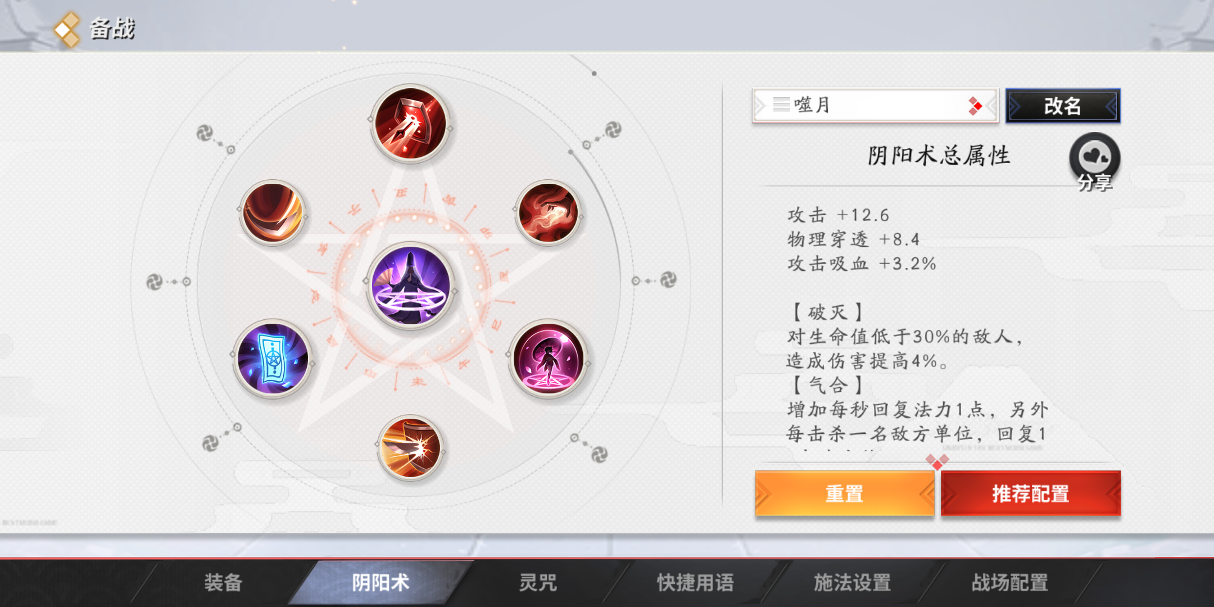Choose the upper-right red smoke dragon rune

pyautogui.click(x=548, y=212)
